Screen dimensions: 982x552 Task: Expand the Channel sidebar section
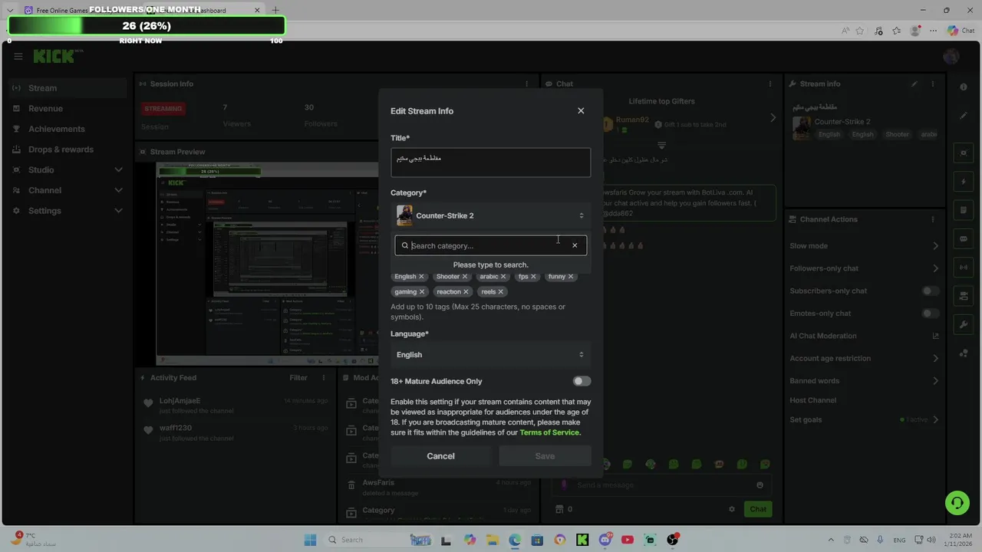pos(68,190)
